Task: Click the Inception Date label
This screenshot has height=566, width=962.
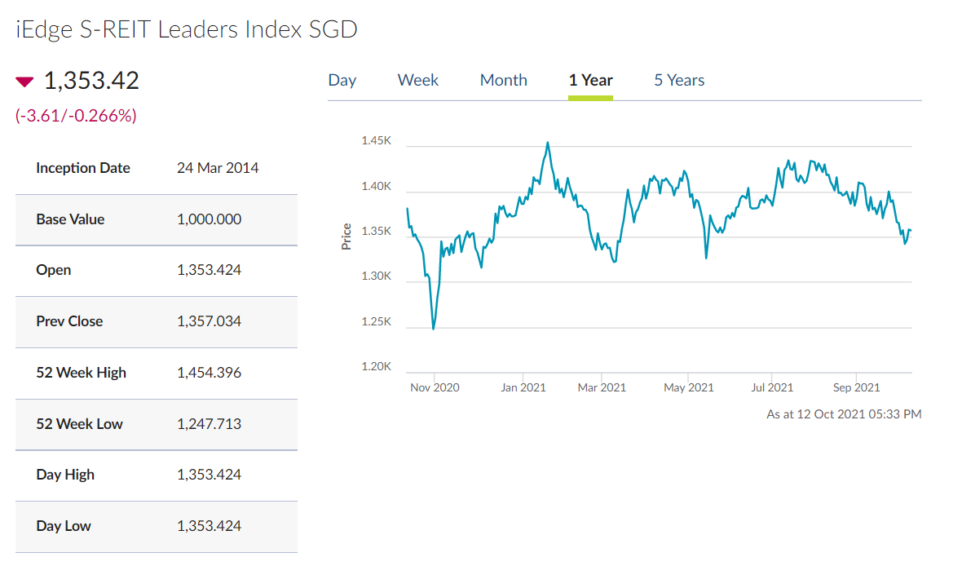Action: 83,168
